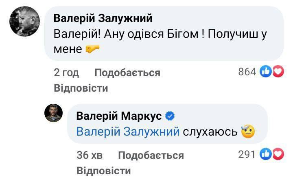Like the reply posted 36 хв ago
This screenshot has height=180, width=293.
(x=151, y=155)
